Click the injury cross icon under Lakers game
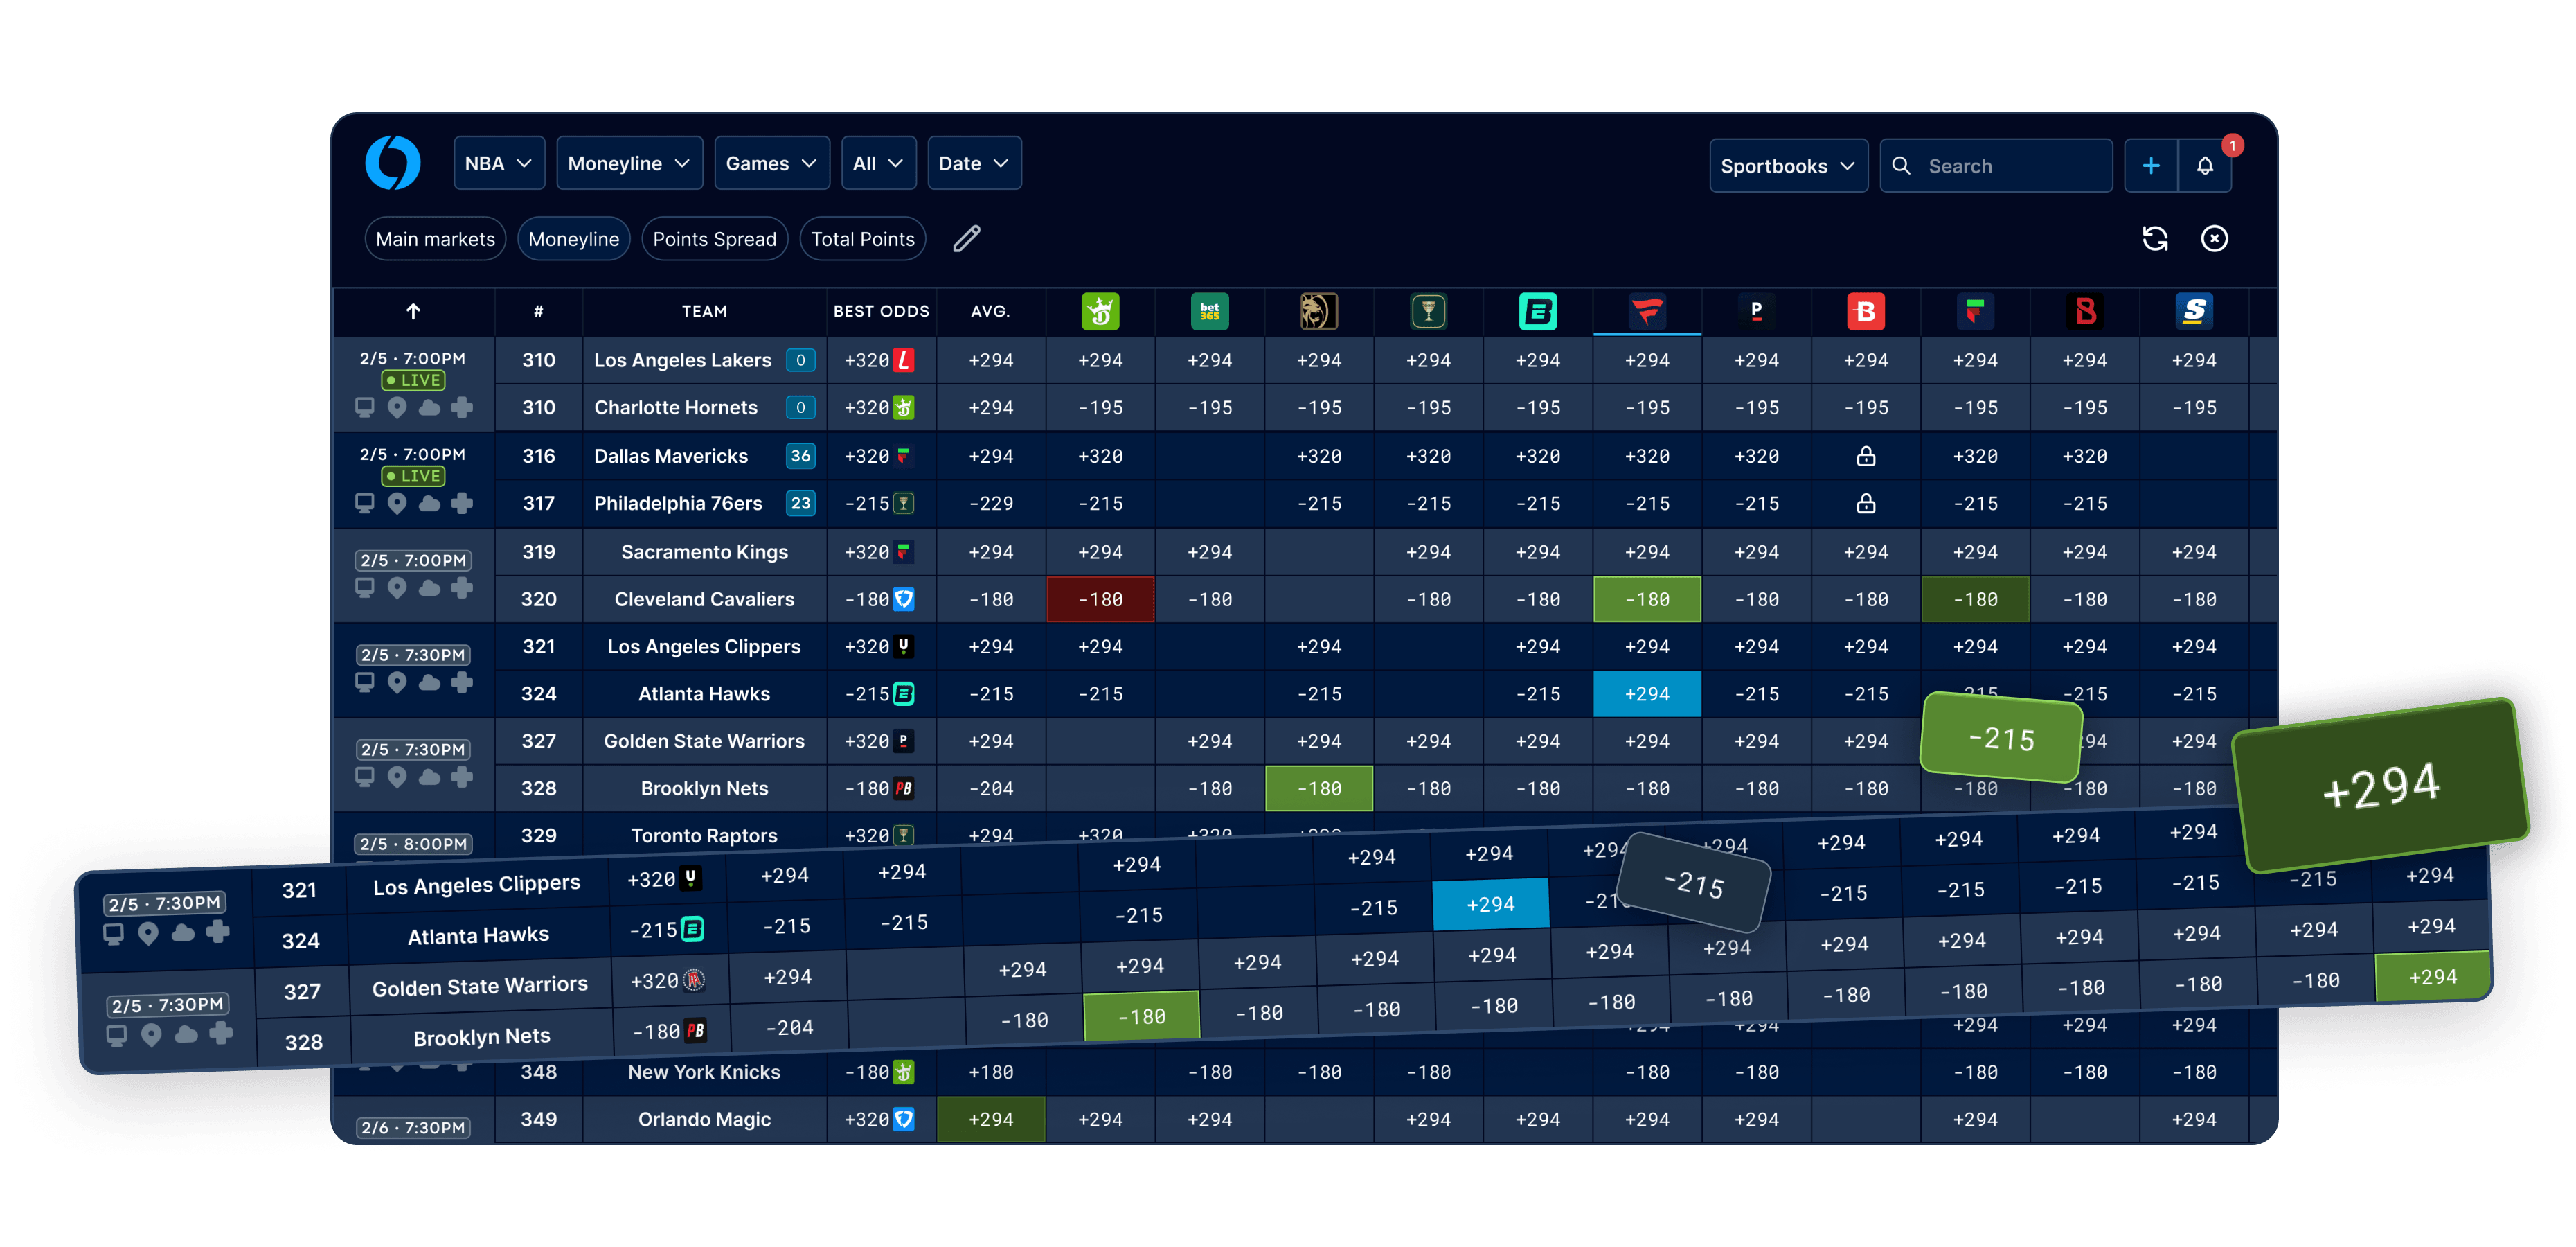2576x1247 pixels. (462, 407)
